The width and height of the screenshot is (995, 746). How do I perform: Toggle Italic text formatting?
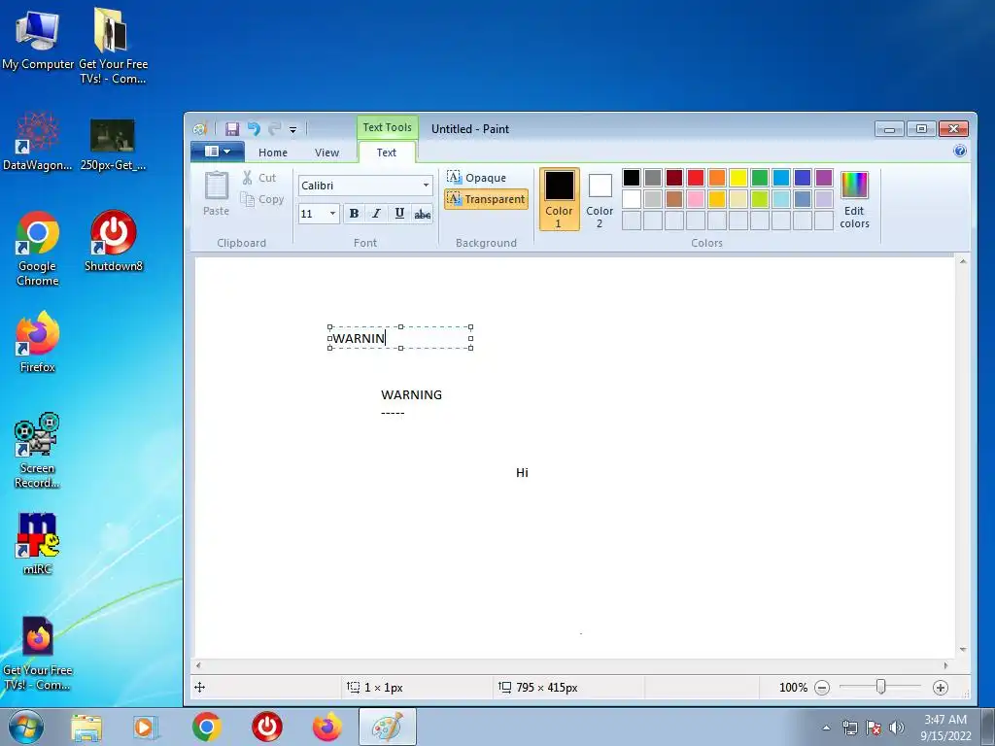click(376, 213)
